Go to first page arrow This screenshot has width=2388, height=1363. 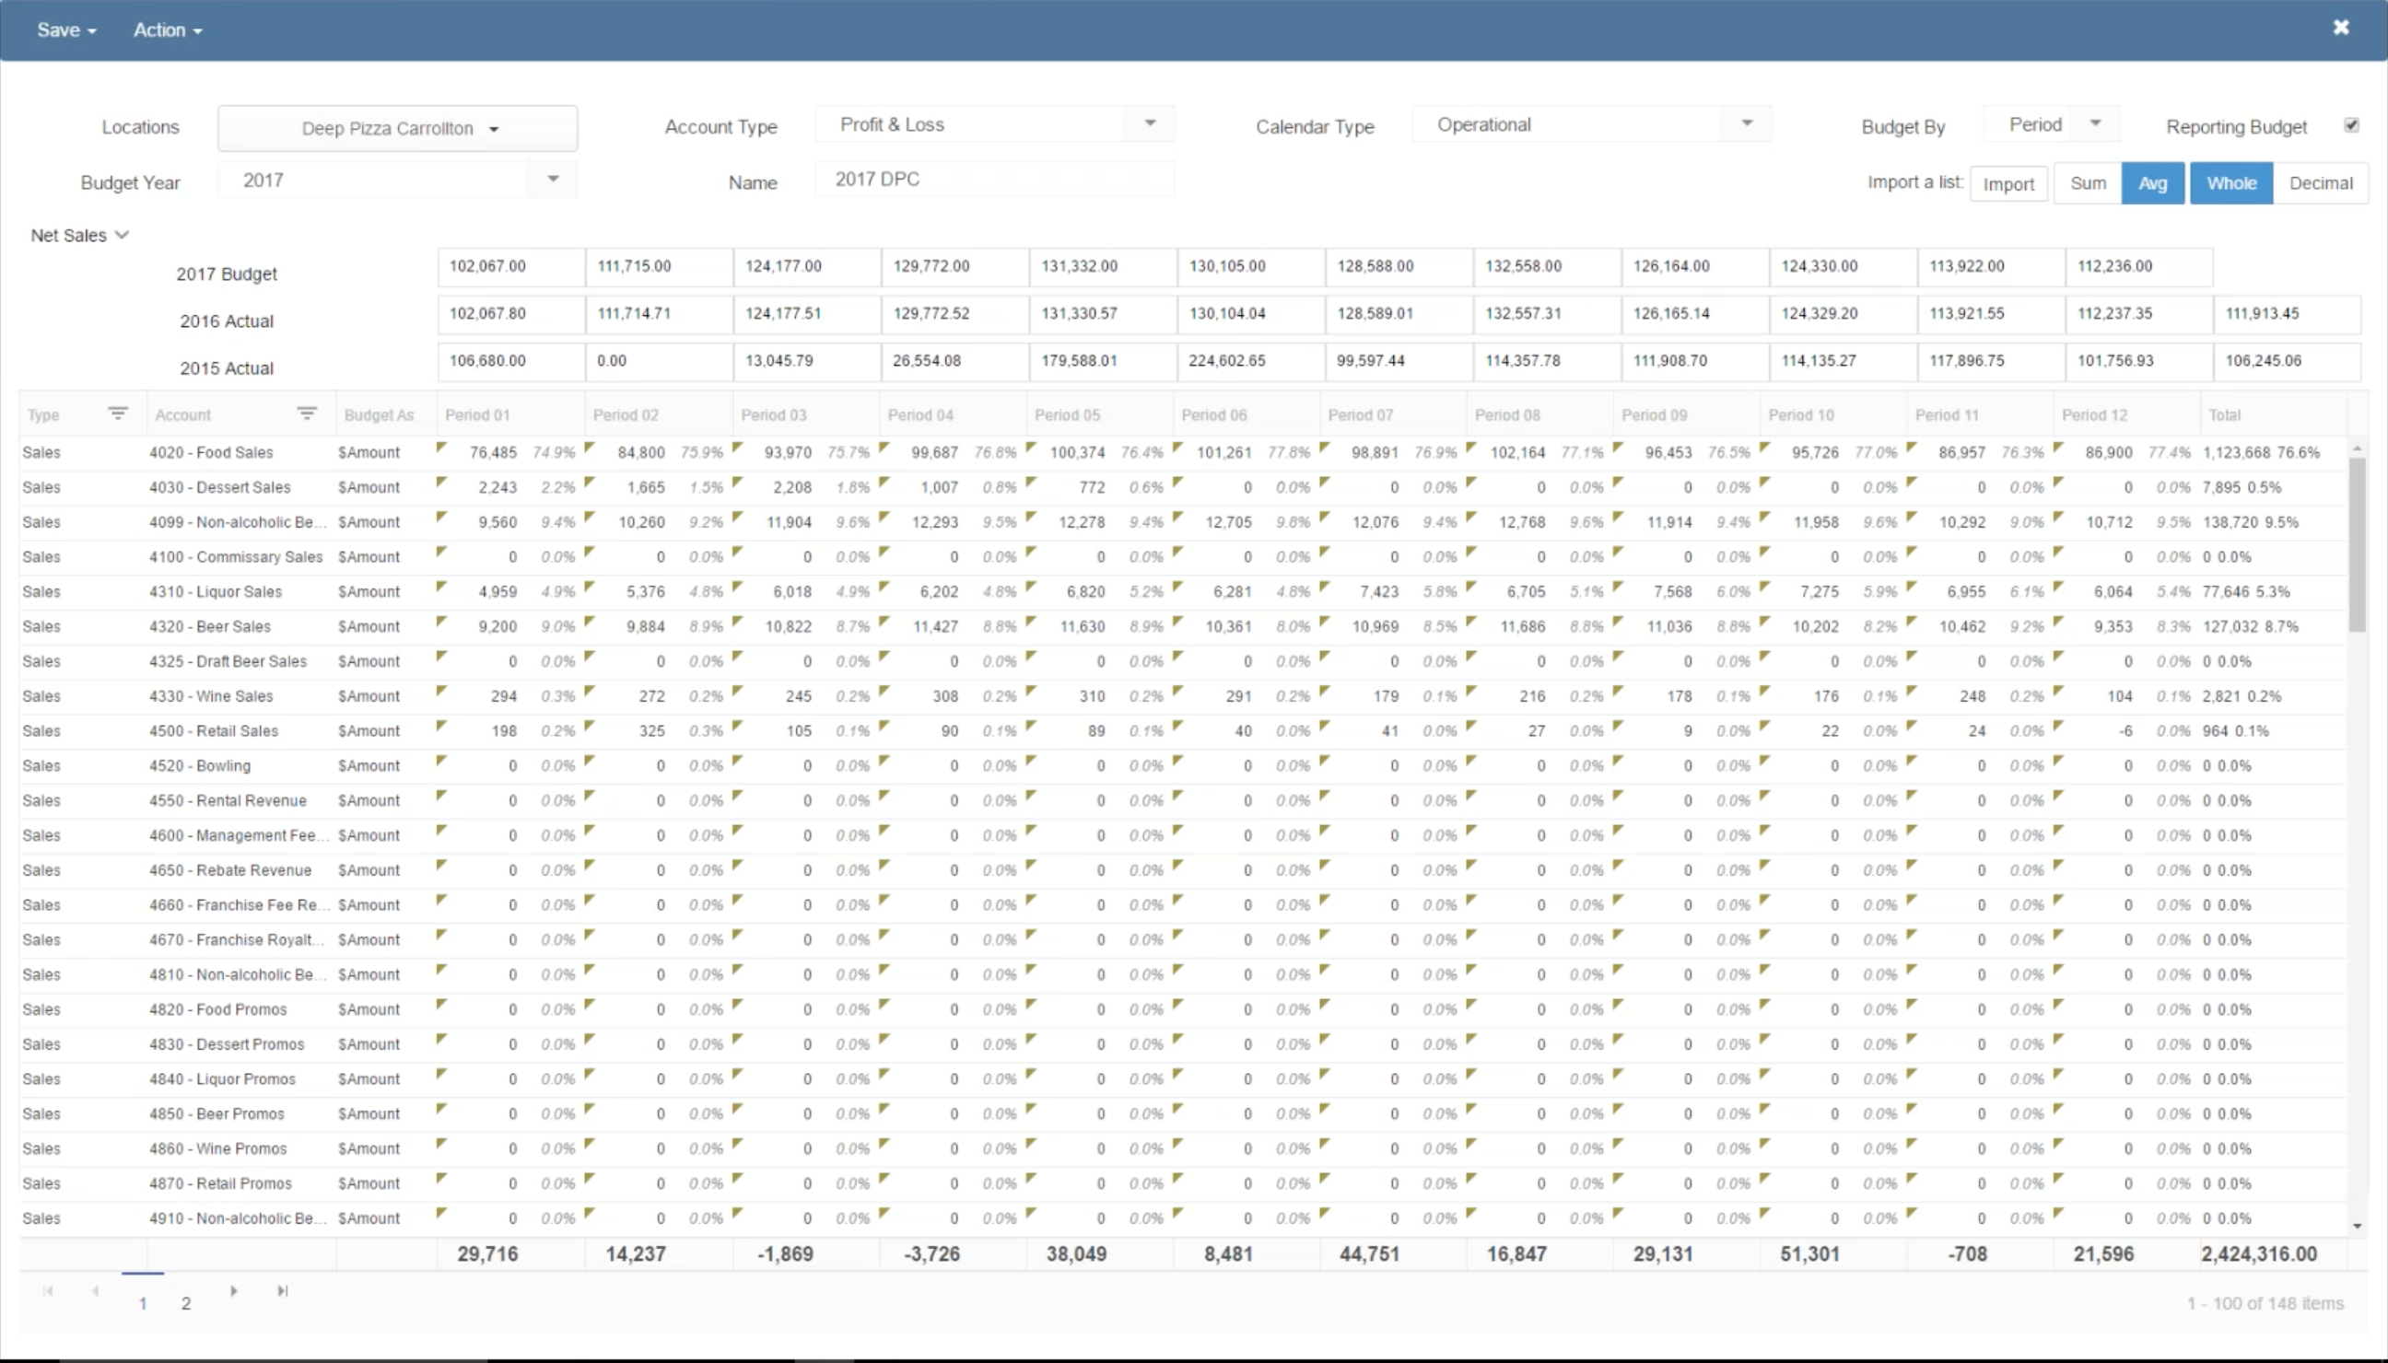[x=48, y=1291]
